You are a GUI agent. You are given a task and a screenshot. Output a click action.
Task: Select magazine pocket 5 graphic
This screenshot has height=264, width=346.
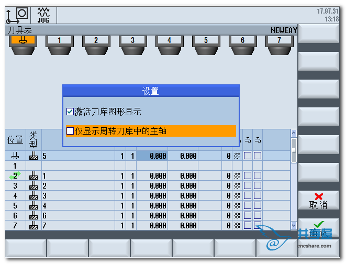tap(206, 45)
